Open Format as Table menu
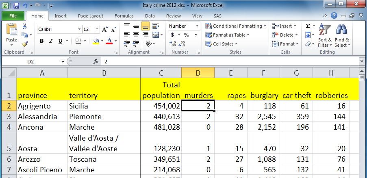 227,35
